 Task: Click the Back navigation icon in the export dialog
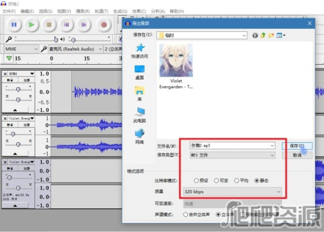click(x=255, y=36)
